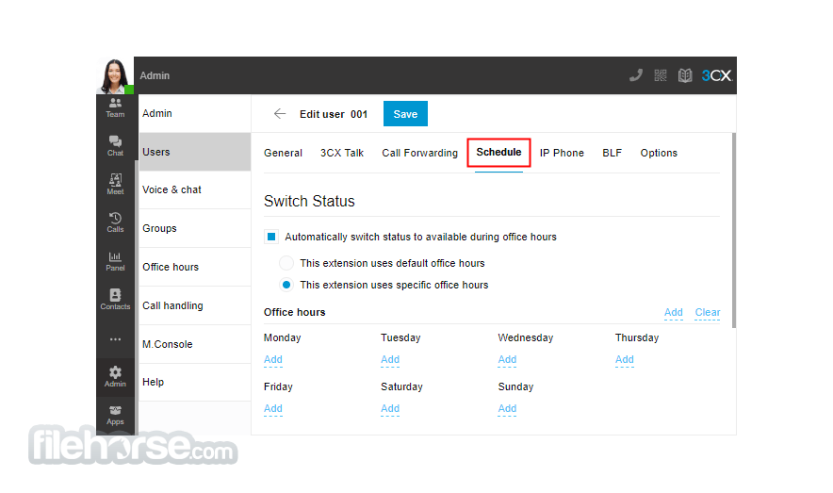Save the edited user 001
Image resolution: width=833 pixels, height=493 pixels.
click(x=405, y=114)
